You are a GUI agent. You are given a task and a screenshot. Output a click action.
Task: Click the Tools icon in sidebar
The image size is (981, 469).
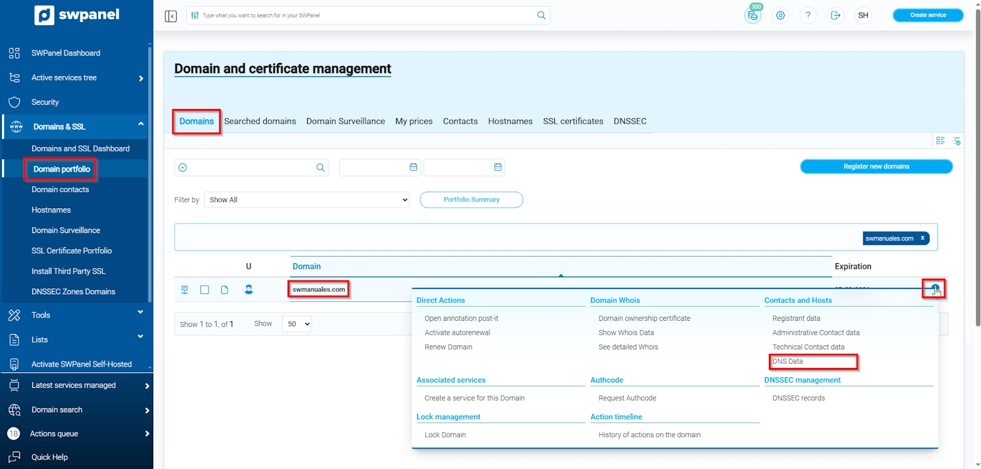pyautogui.click(x=14, y=315)
